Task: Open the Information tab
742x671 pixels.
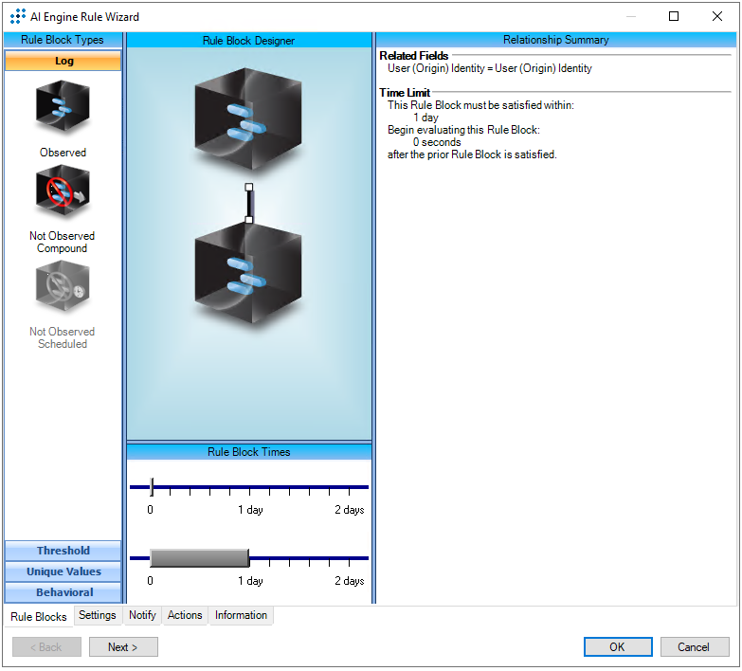Action: 241,615
